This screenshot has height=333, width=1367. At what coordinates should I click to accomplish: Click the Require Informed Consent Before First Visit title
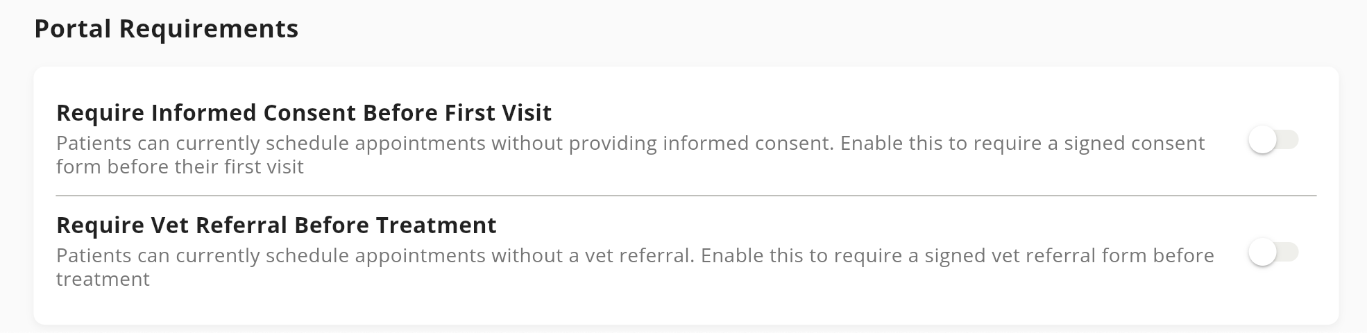tap(303, 112)
